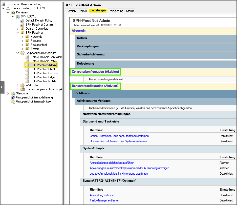Click the Gruppenrichtlinienmodellierung icon
The width and height of the screenshot is (237, 205).
[x=13, y=98]
